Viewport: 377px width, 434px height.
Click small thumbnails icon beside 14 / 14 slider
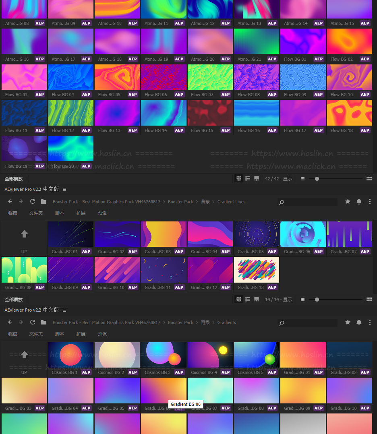(303, 300)
